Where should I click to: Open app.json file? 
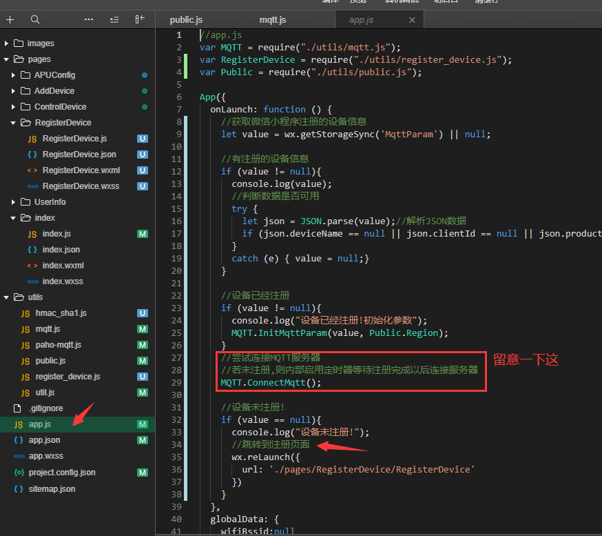[44, 440]
